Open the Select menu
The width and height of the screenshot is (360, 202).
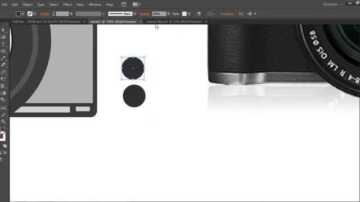tap(54, 4)
